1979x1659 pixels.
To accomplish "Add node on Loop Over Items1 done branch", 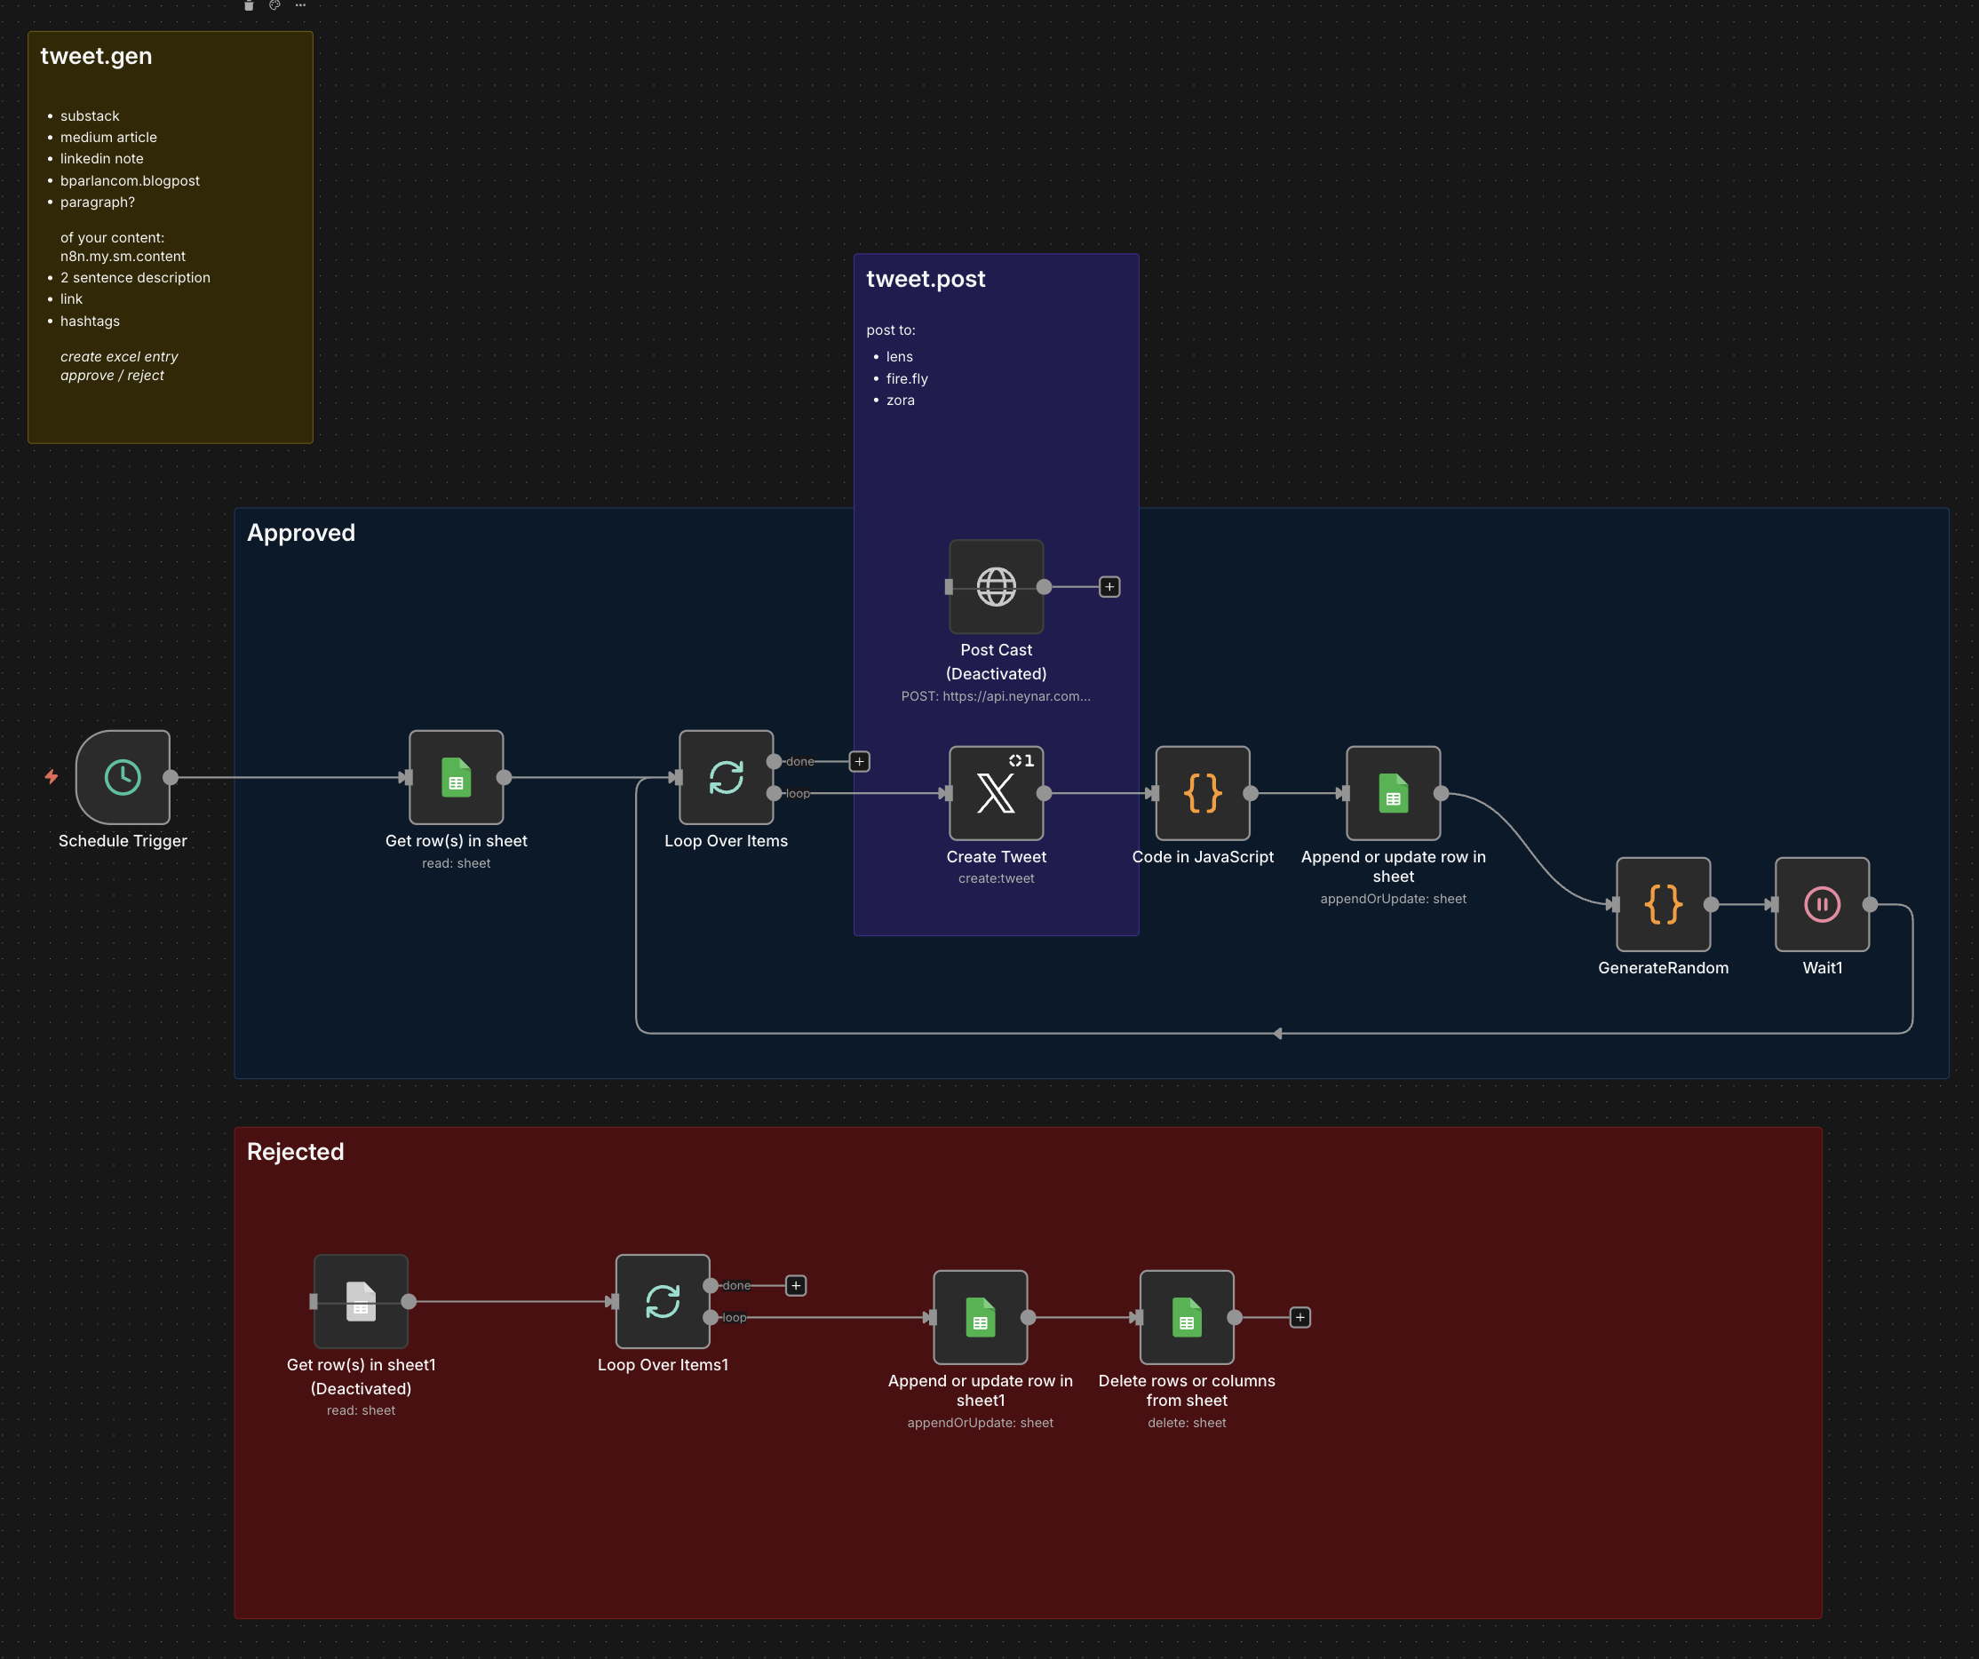I will click(795, 1285).
